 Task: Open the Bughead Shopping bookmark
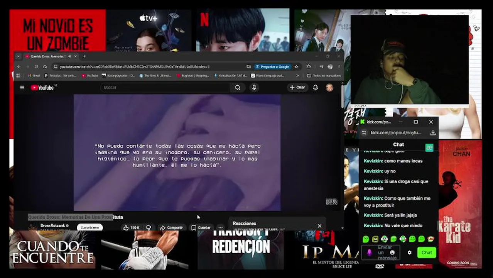point(193,76)
